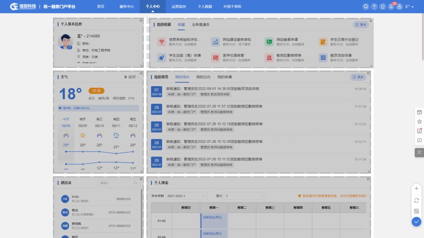Select the 我的已办 tab
Image resolution: width=424 pixels, height=238 pixels.
tap(203, 77)
